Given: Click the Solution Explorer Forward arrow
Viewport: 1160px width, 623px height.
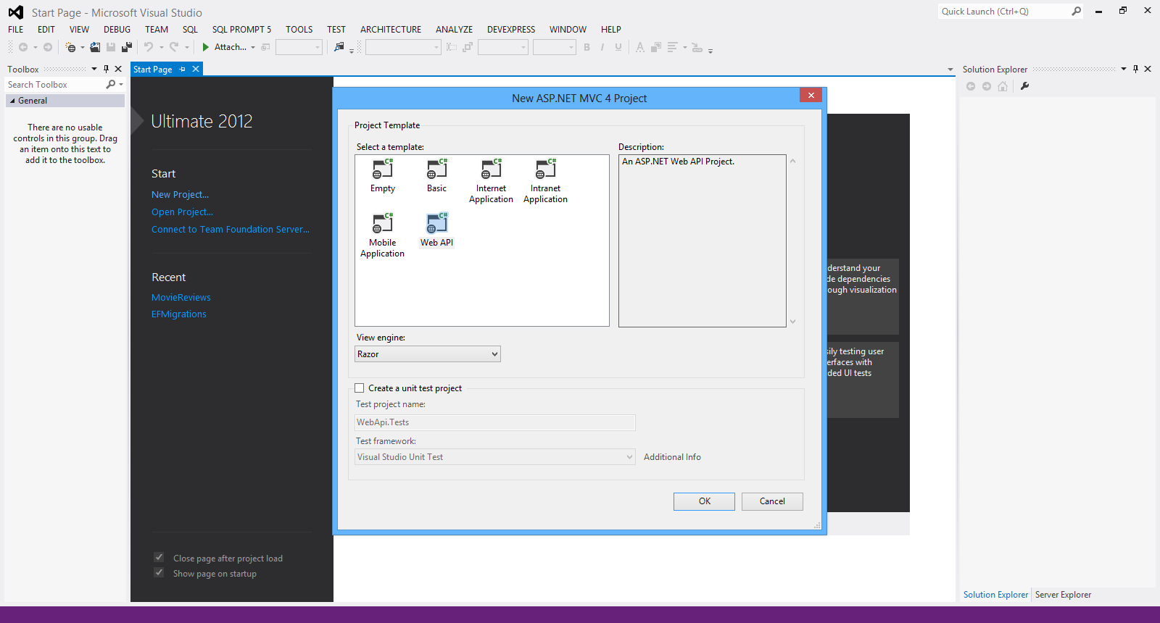Looking at the screenshot, I should pyautogui.click(x=987, y=86).
